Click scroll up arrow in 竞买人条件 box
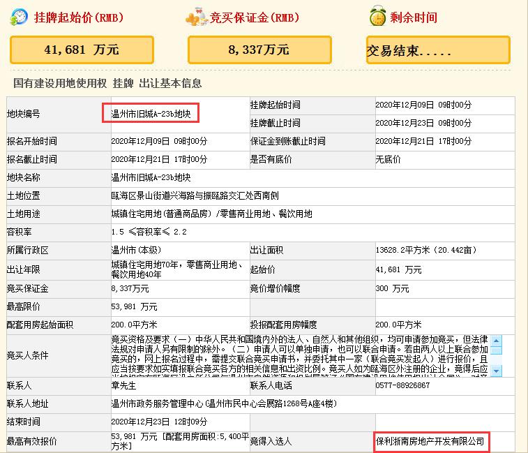 click(496, 341)
